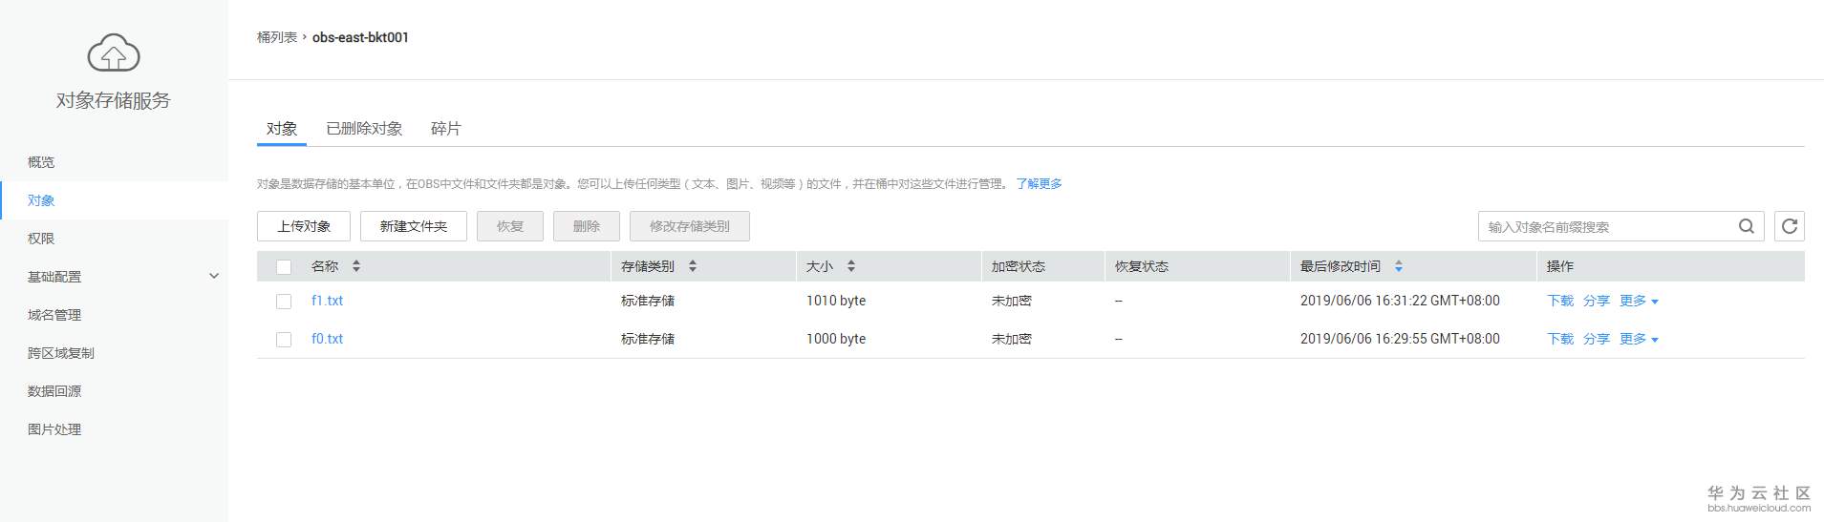1824x522 pixels.
Task: Select the f1.txt row checkbox
Action: pyautogui.click(x=284, y=302)
